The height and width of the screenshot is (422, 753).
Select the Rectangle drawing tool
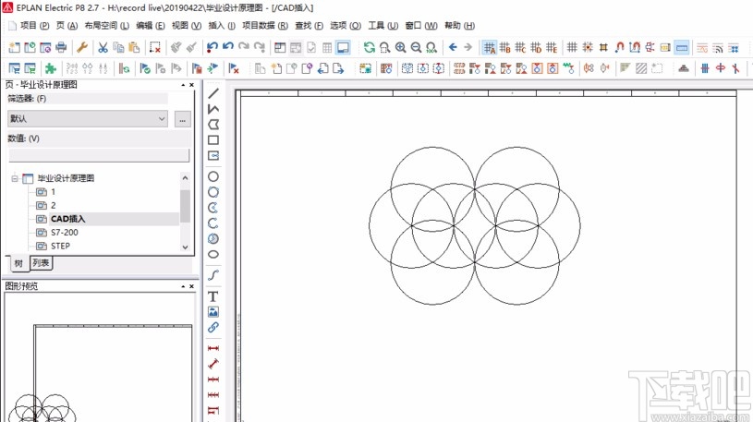[x=213, y=140]
